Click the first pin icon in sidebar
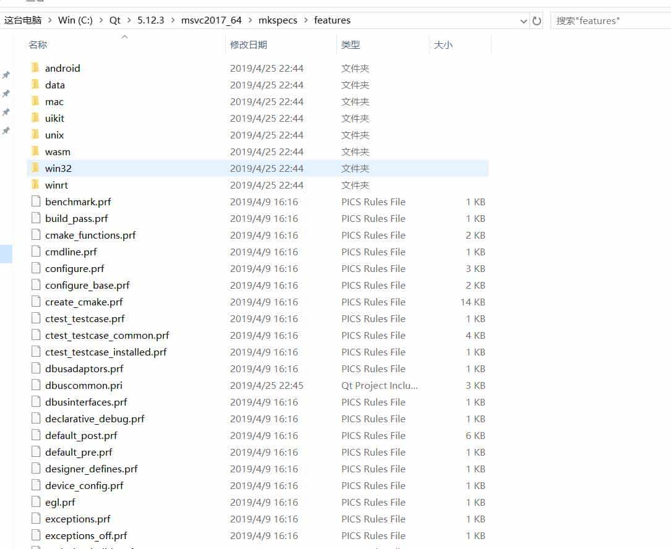The width and height of the screenshot is (671, 549). (x=6, y=75)
